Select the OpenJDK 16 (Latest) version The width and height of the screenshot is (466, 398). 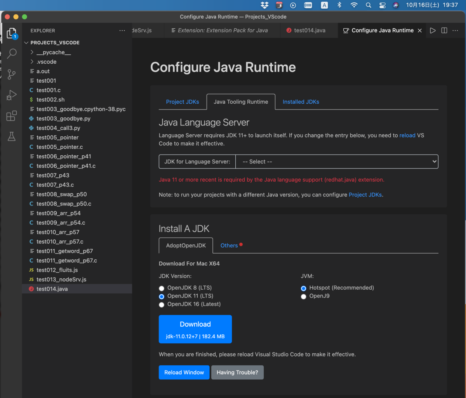tap(162, 304)
